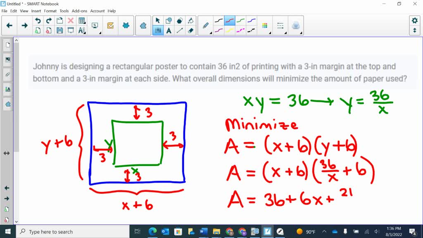The width and height of the screenshot is (423, 238).
Task: Select the Eraser tool
Action: pyautogui.click(x=190, y=30)
